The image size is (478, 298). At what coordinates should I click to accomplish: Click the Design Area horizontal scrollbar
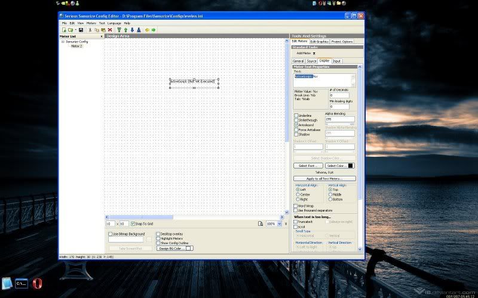tap(195, 217)
